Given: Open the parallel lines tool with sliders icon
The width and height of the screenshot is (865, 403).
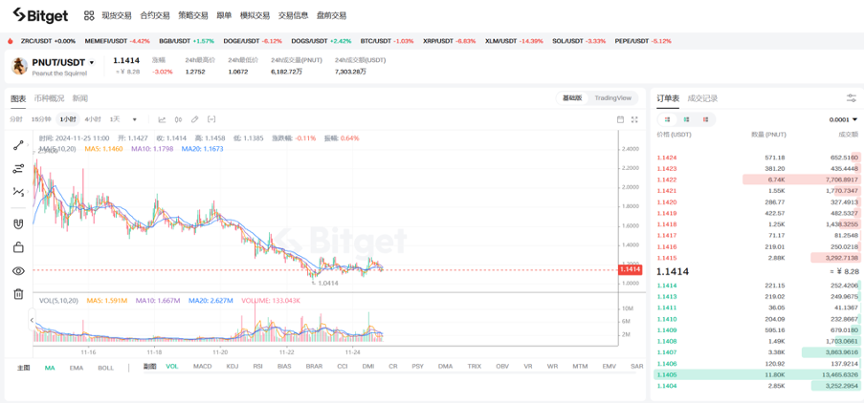Looking at the screenshot, I should 18,168.
